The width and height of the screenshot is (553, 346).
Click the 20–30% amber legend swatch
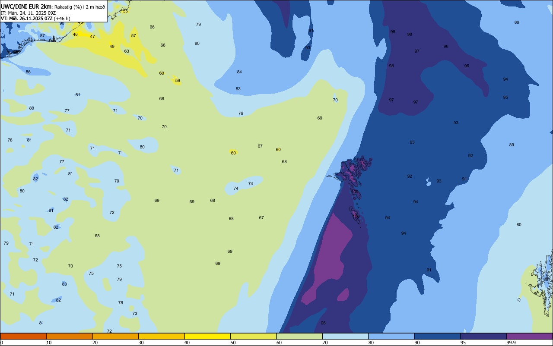click(x=115, y=336)
